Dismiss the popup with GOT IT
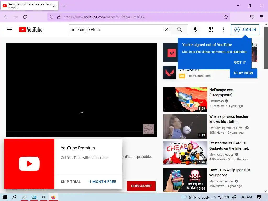268x201 pixels. [240, 62]
